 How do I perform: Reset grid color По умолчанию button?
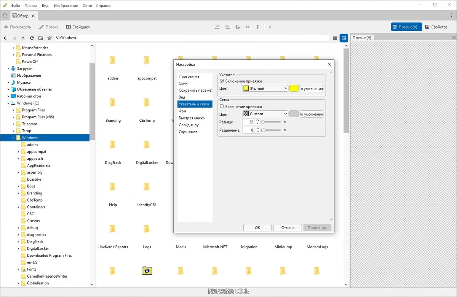(x=312, y=114)
